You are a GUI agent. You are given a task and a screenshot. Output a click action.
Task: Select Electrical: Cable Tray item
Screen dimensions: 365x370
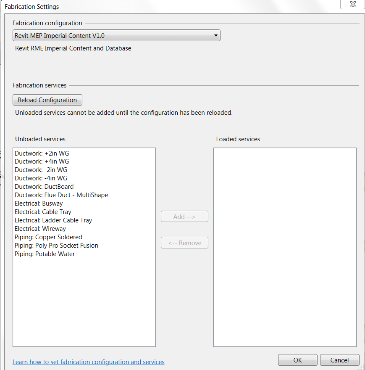pyautogui.click(x=43, y=212)
